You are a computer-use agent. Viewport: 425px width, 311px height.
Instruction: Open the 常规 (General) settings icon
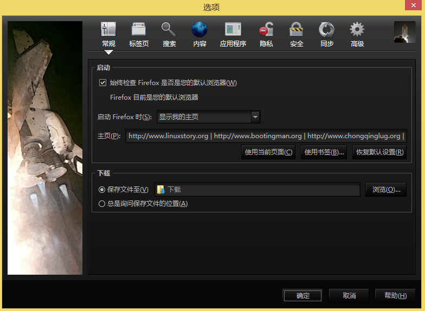(108, 30)
